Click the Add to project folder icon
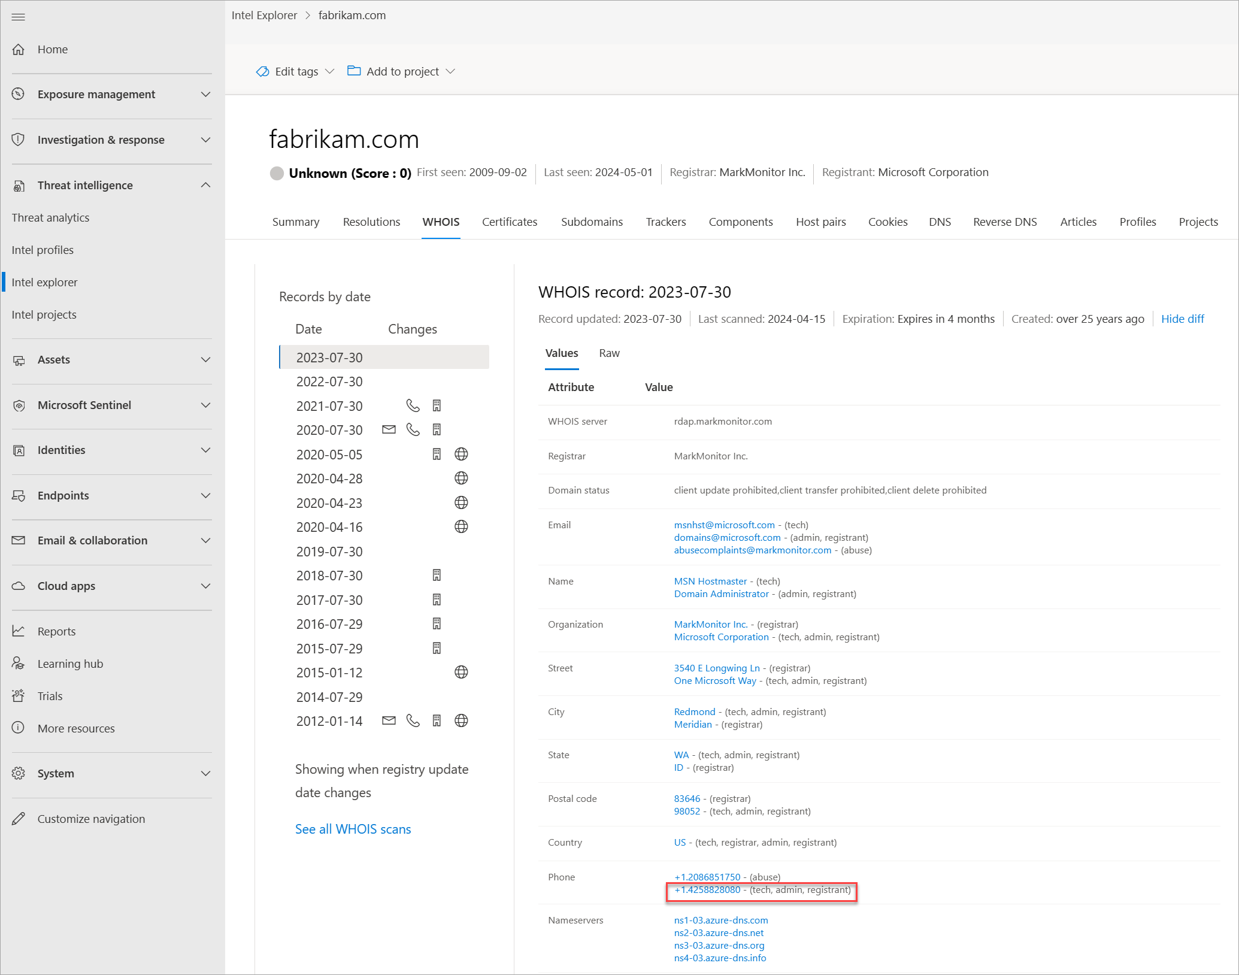This screenshot has height=975, width=1239. [354, 71]
